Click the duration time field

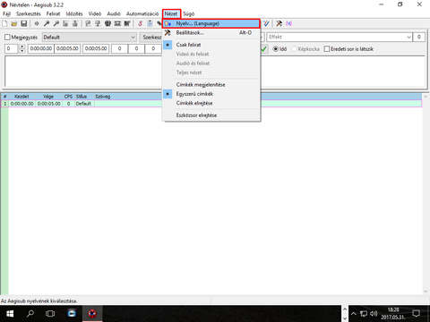point(96,48)
